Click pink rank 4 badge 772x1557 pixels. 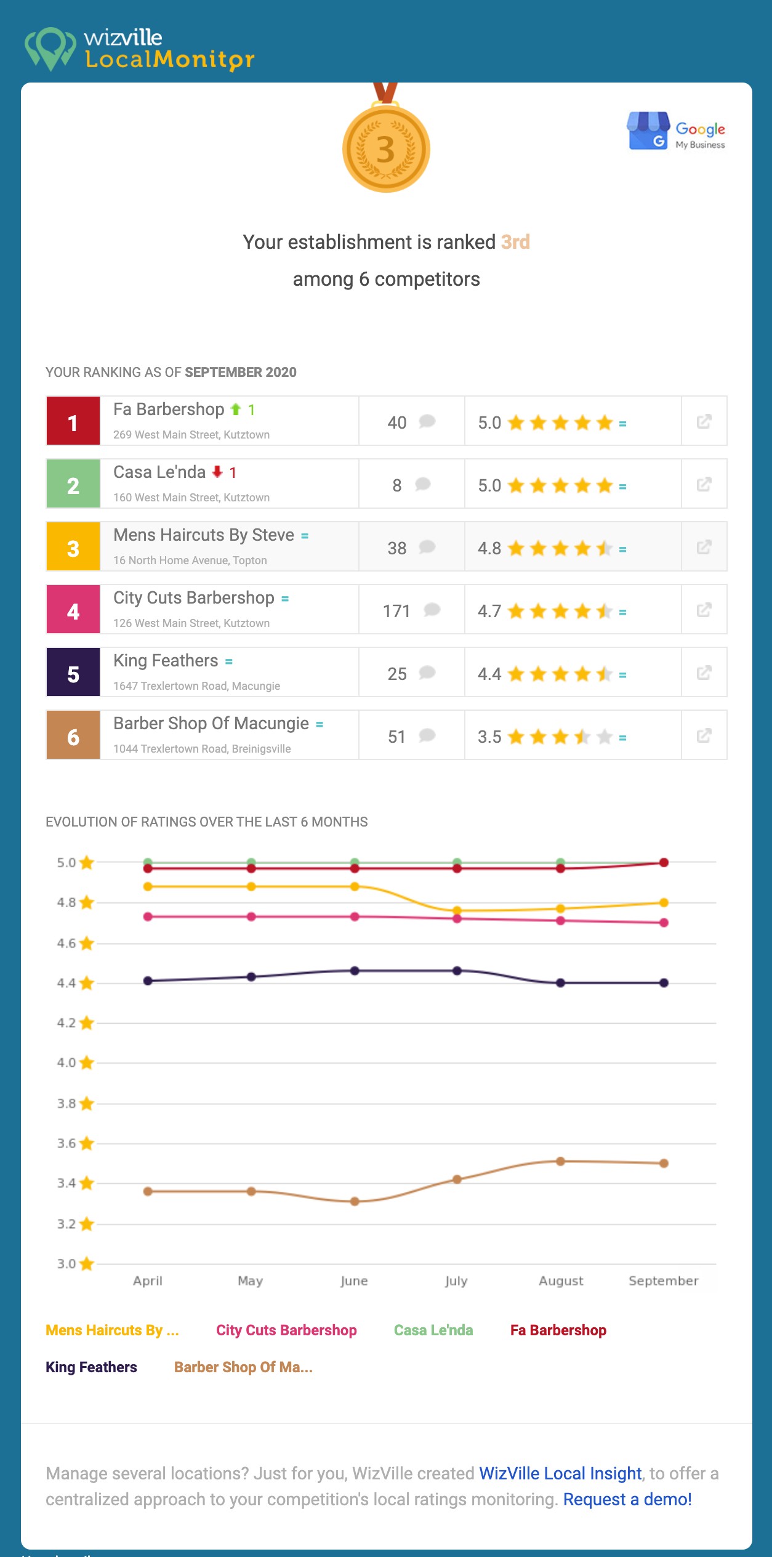(73, 610)
